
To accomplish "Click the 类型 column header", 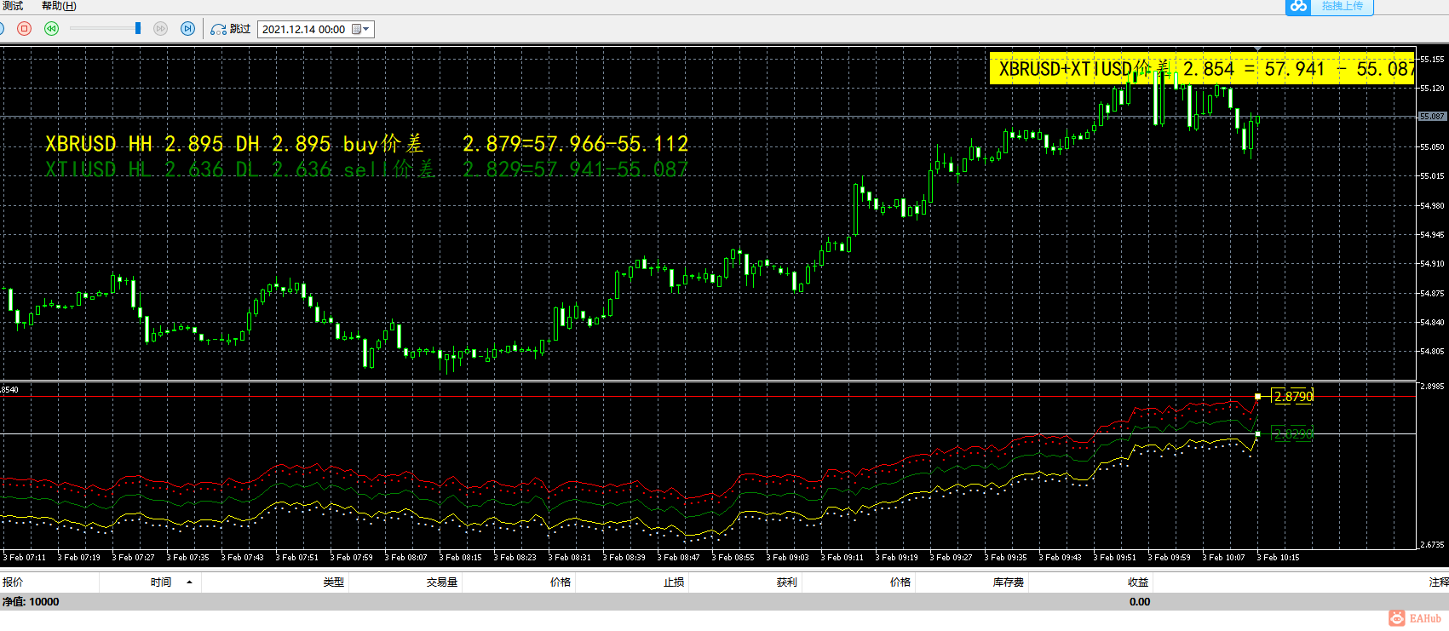I will point(334,582).
